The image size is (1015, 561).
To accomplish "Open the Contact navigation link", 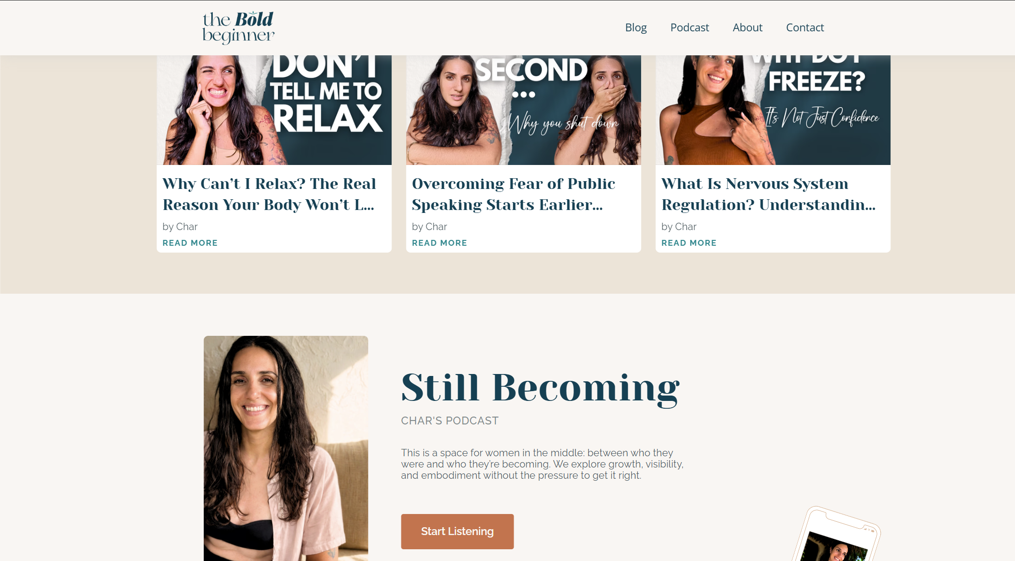I will point(805,27).
